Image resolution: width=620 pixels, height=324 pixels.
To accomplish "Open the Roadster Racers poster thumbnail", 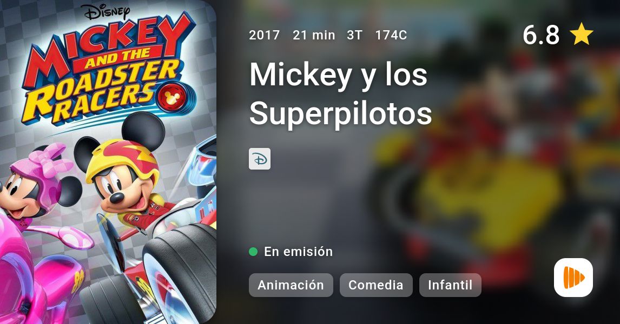I will point(108,162).
